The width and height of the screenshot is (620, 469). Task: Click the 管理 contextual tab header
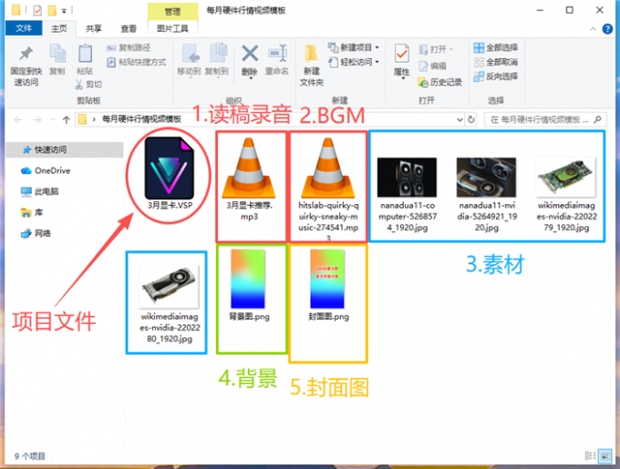[172, 12]
